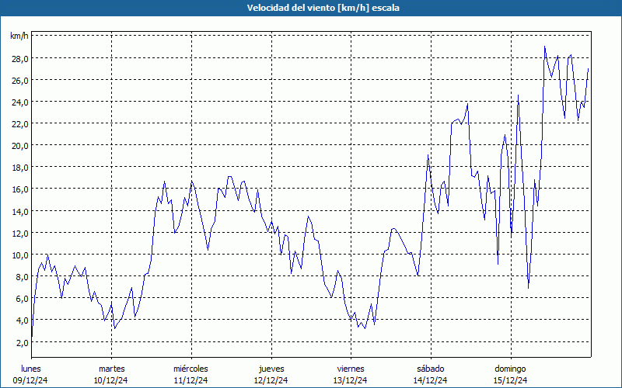Click the 14,0 y-axis value
This screenshot has height=388, width=622.
[x=20, y=211]
